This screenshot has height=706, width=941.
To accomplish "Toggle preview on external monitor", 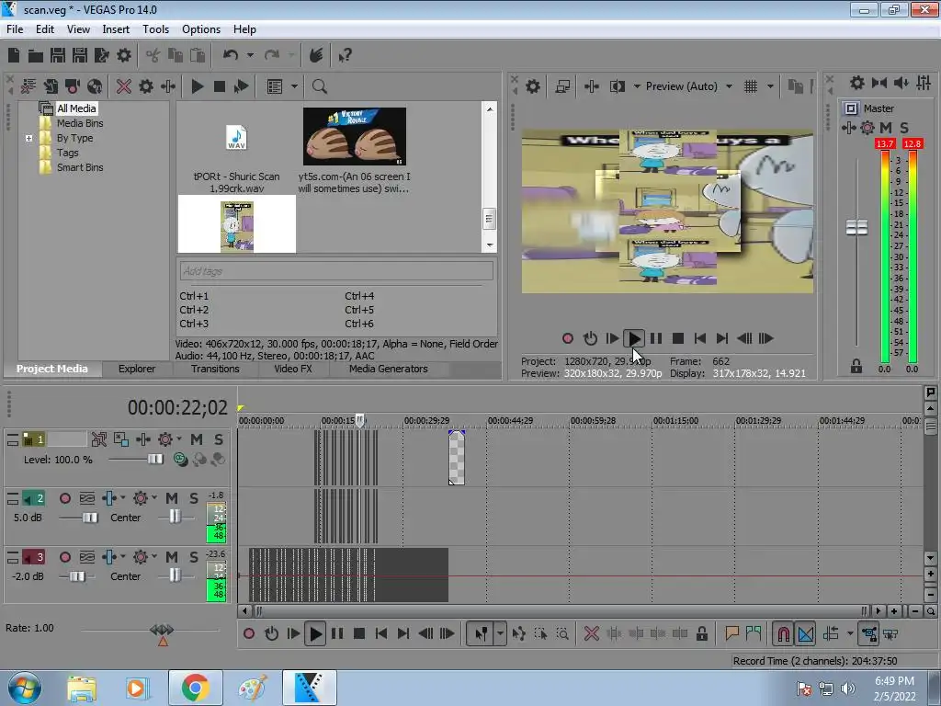I will [562, 86].
